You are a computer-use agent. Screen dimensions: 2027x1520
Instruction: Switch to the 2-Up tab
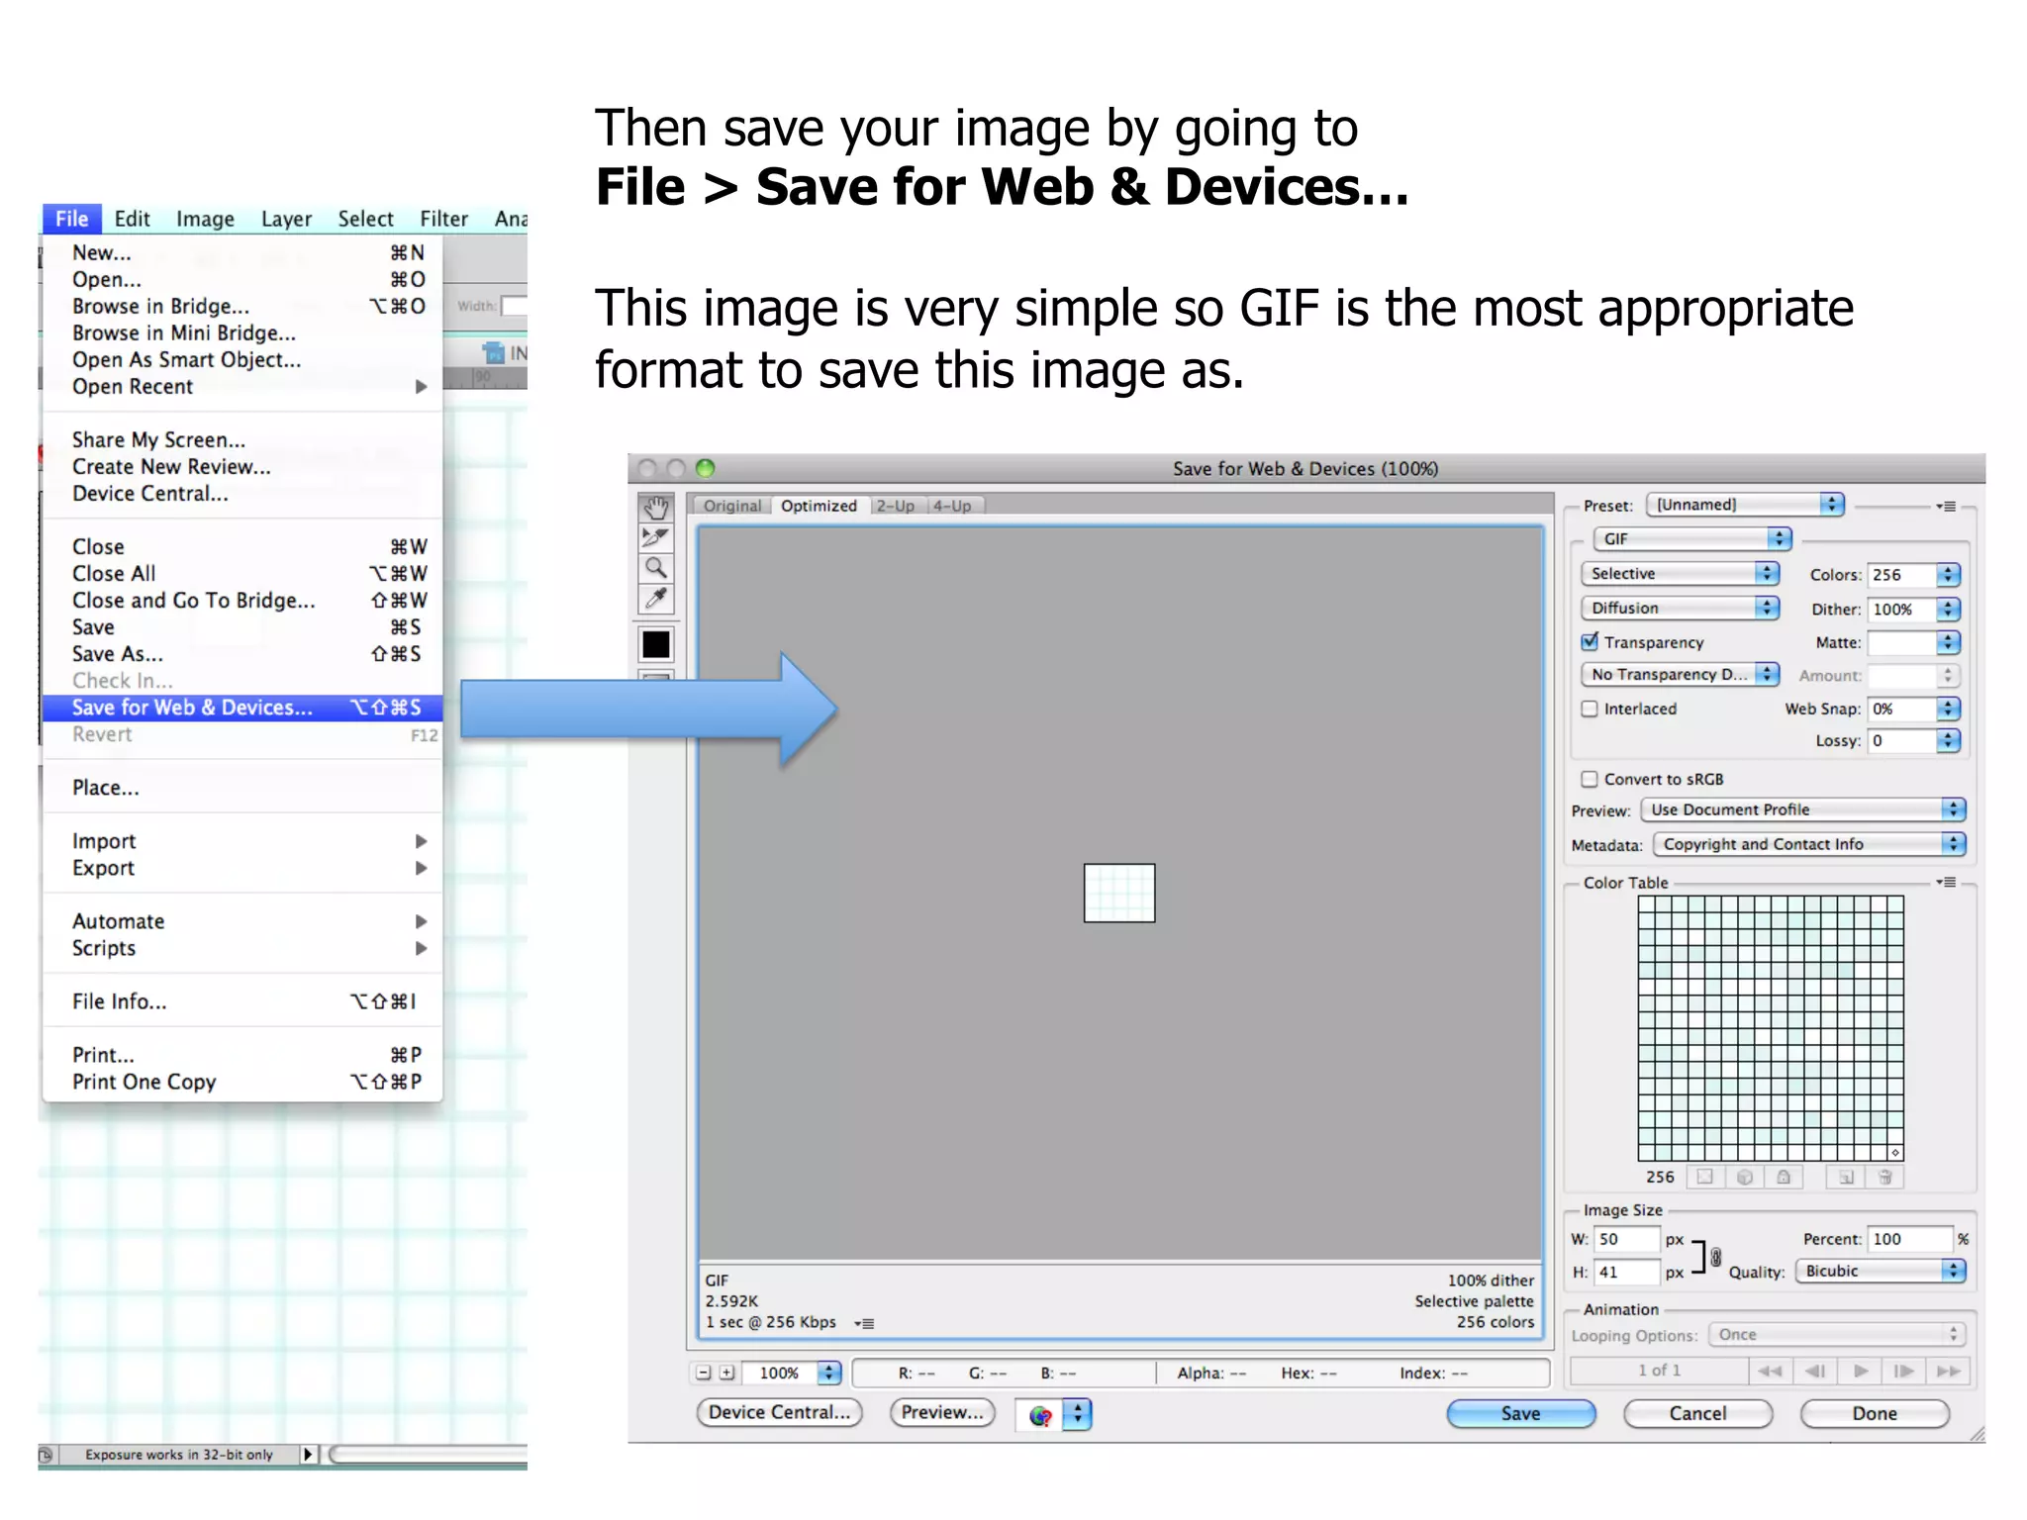(x=896, y=506)
